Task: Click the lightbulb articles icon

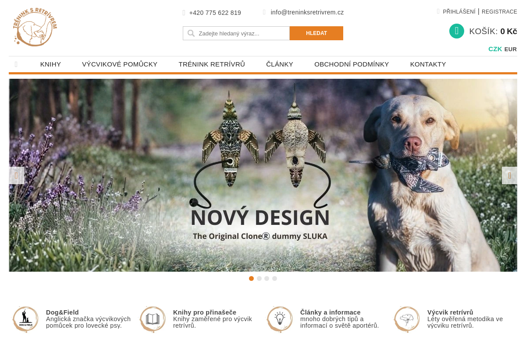Action: 280,319
